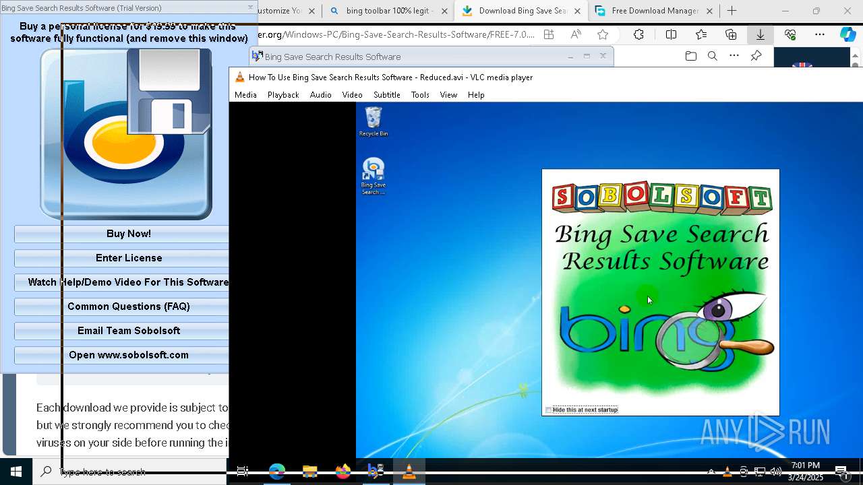Viewport: 863px width, 485px height.
Task: Close the 'Free Download Manager' tab
Action: tap(709, 11)
